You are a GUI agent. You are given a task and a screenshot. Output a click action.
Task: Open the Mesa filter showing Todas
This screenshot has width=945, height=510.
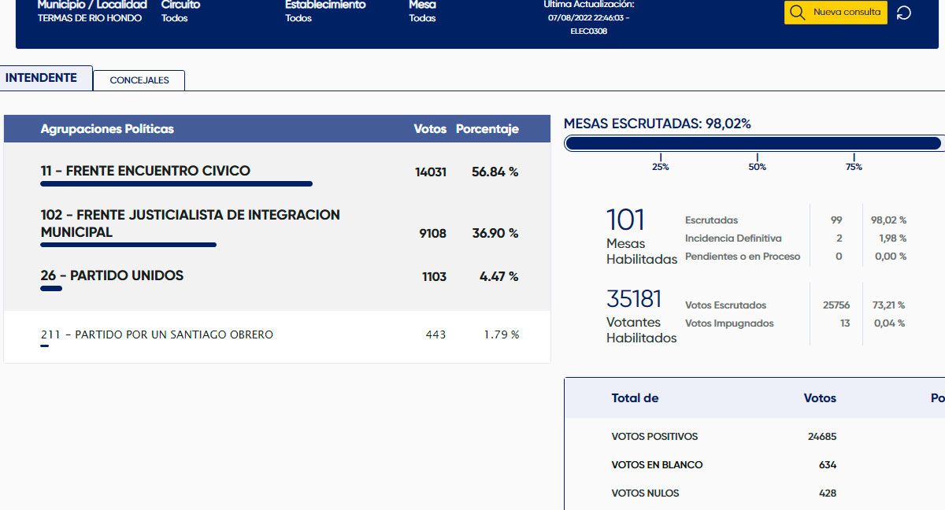tap(422, 12)
